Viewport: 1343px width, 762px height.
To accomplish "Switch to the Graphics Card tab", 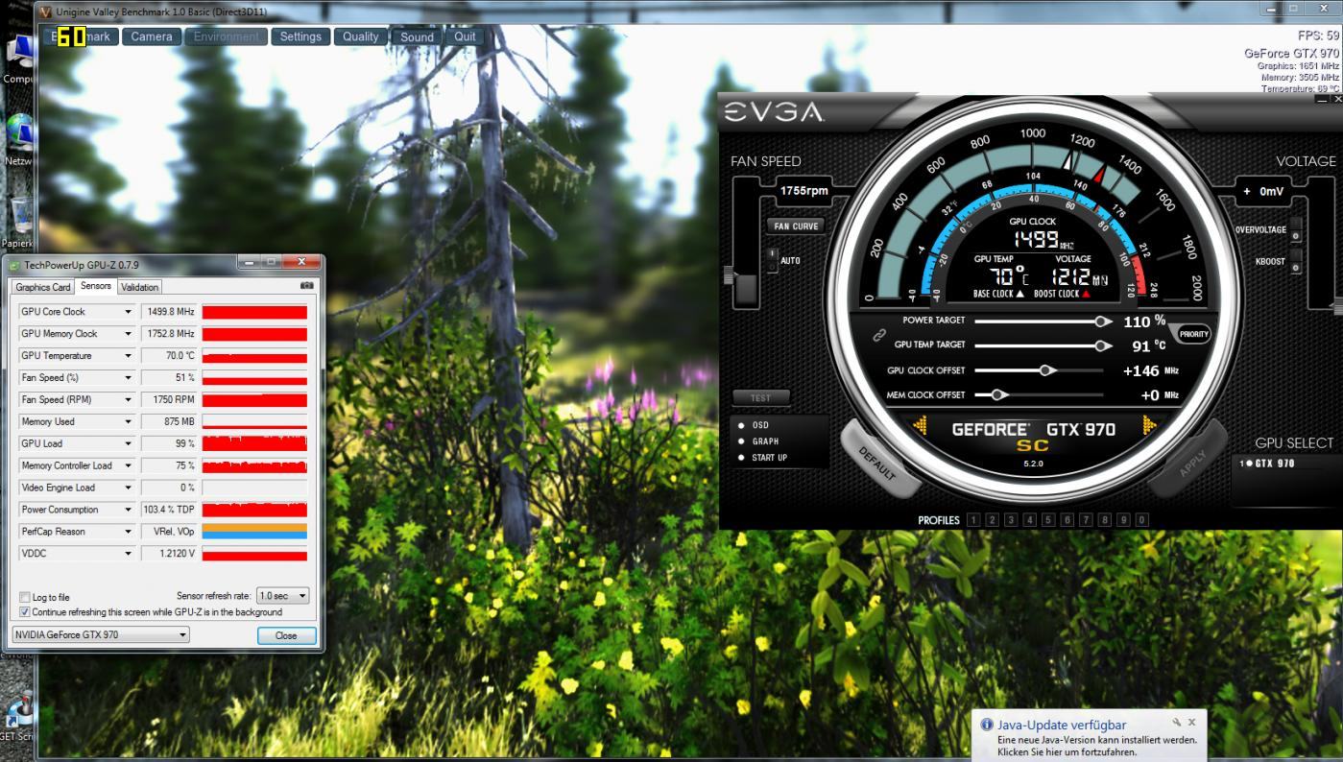I will tap(43, 287).
